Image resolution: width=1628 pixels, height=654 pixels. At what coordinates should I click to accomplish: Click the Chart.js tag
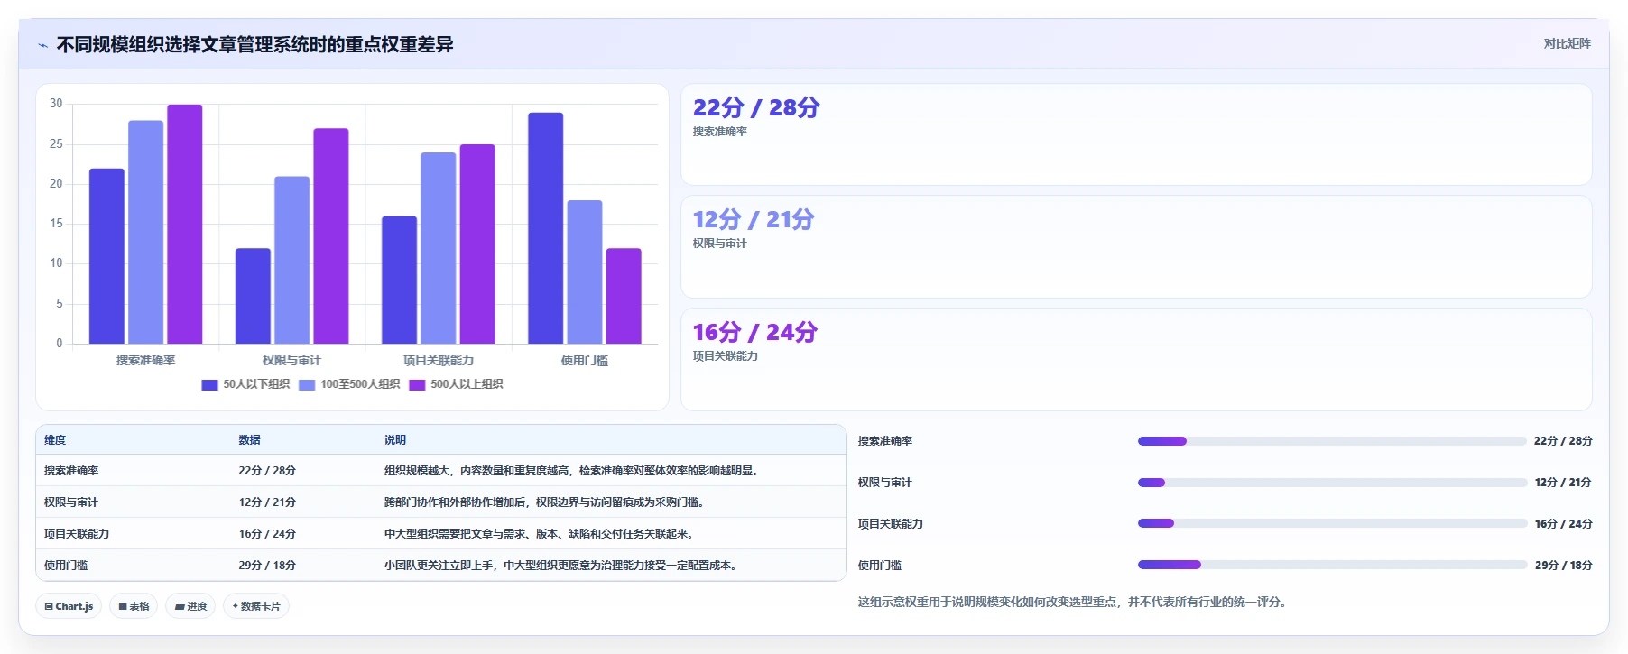coord(69,606)
